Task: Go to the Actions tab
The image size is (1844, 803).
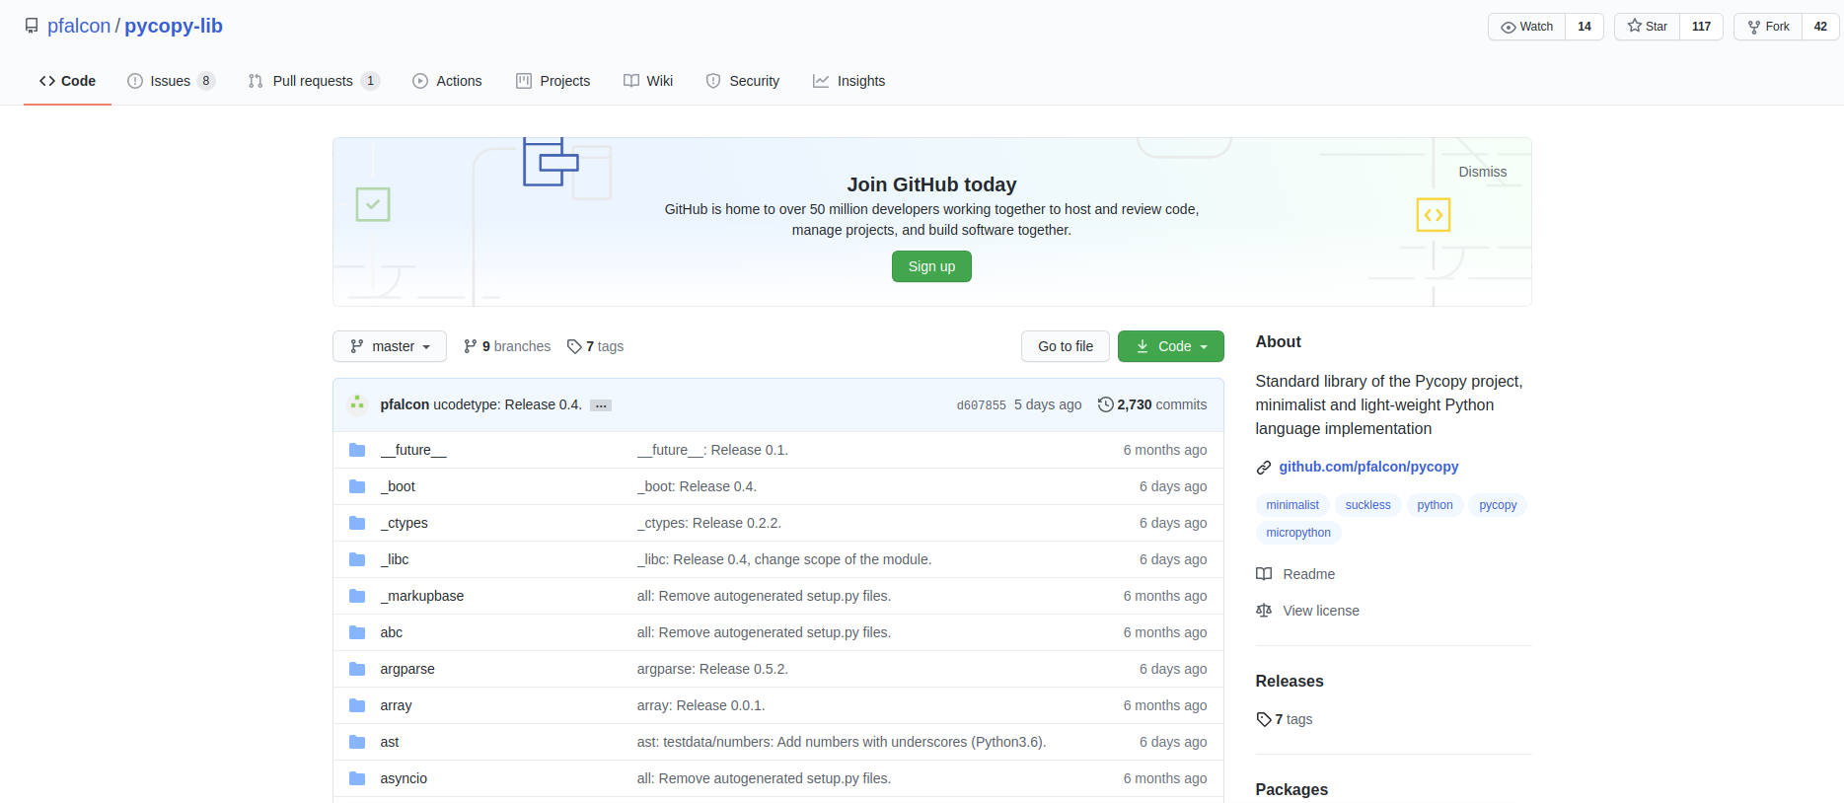Action: [x=447, y=81]
